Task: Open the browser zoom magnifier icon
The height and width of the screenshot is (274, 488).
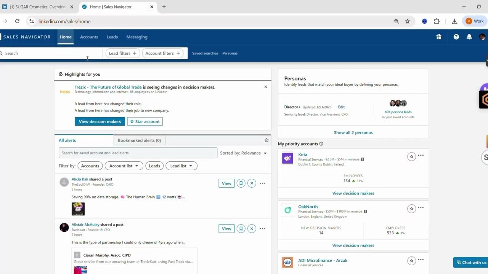Action: pos(396,21)
